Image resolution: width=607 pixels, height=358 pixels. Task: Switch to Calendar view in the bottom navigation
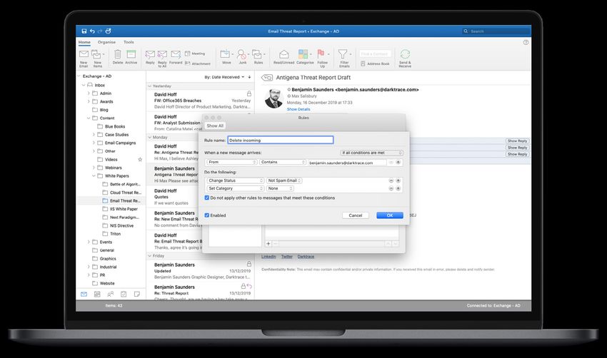click(97, 295)
